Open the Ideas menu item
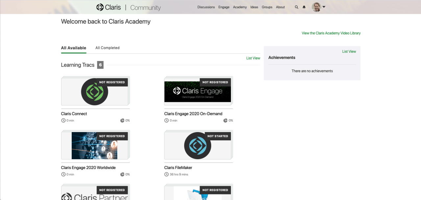Image resolution: width=421 pixels, height=200 pixels. click(254, 7)
